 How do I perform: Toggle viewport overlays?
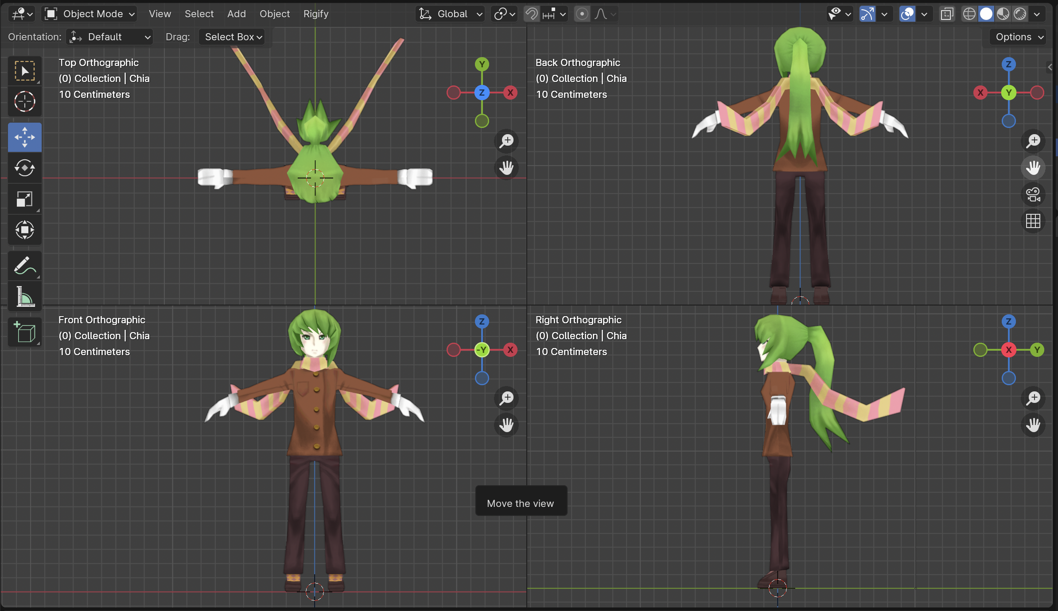click(x=907, y=14)
